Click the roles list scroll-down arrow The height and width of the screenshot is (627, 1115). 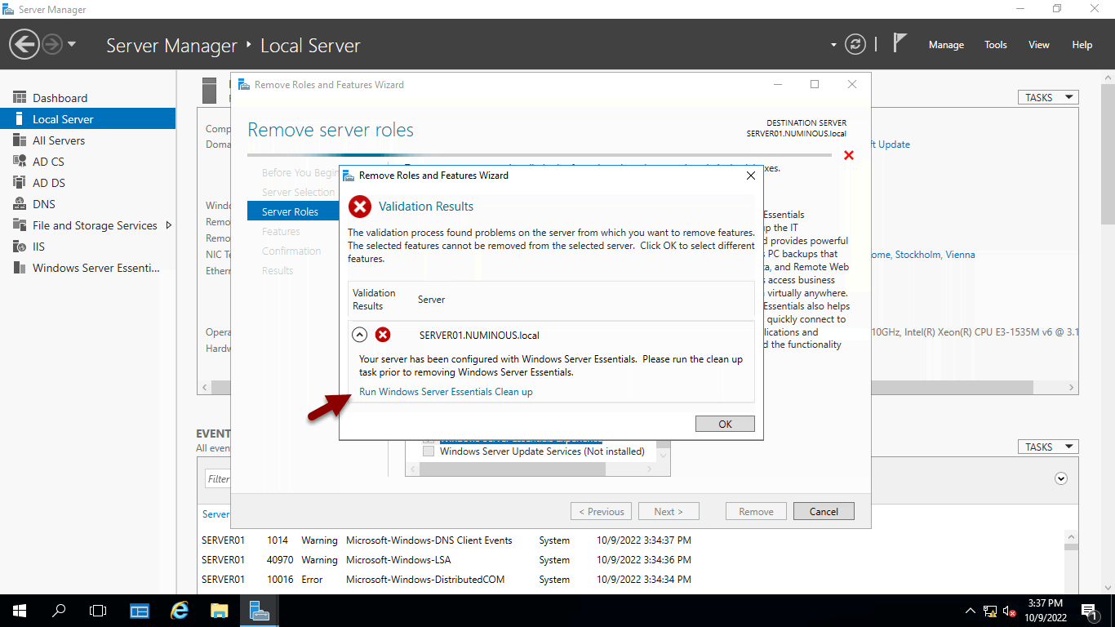point(664,456)
